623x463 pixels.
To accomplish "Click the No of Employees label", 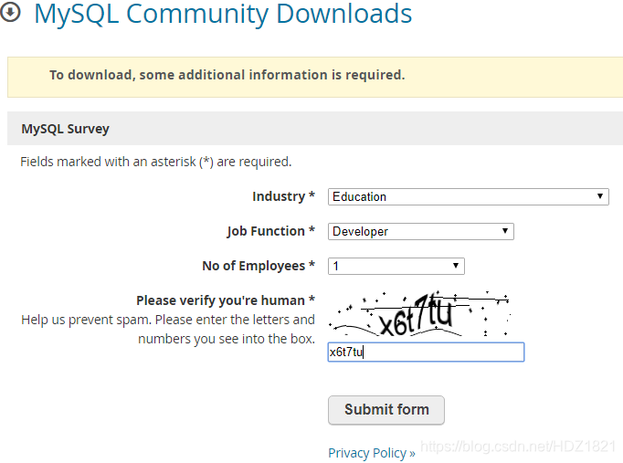I will [259, 266].
